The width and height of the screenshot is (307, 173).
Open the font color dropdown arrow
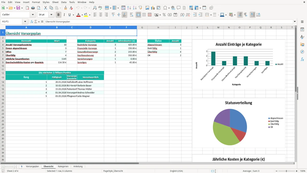click(82, 15)
